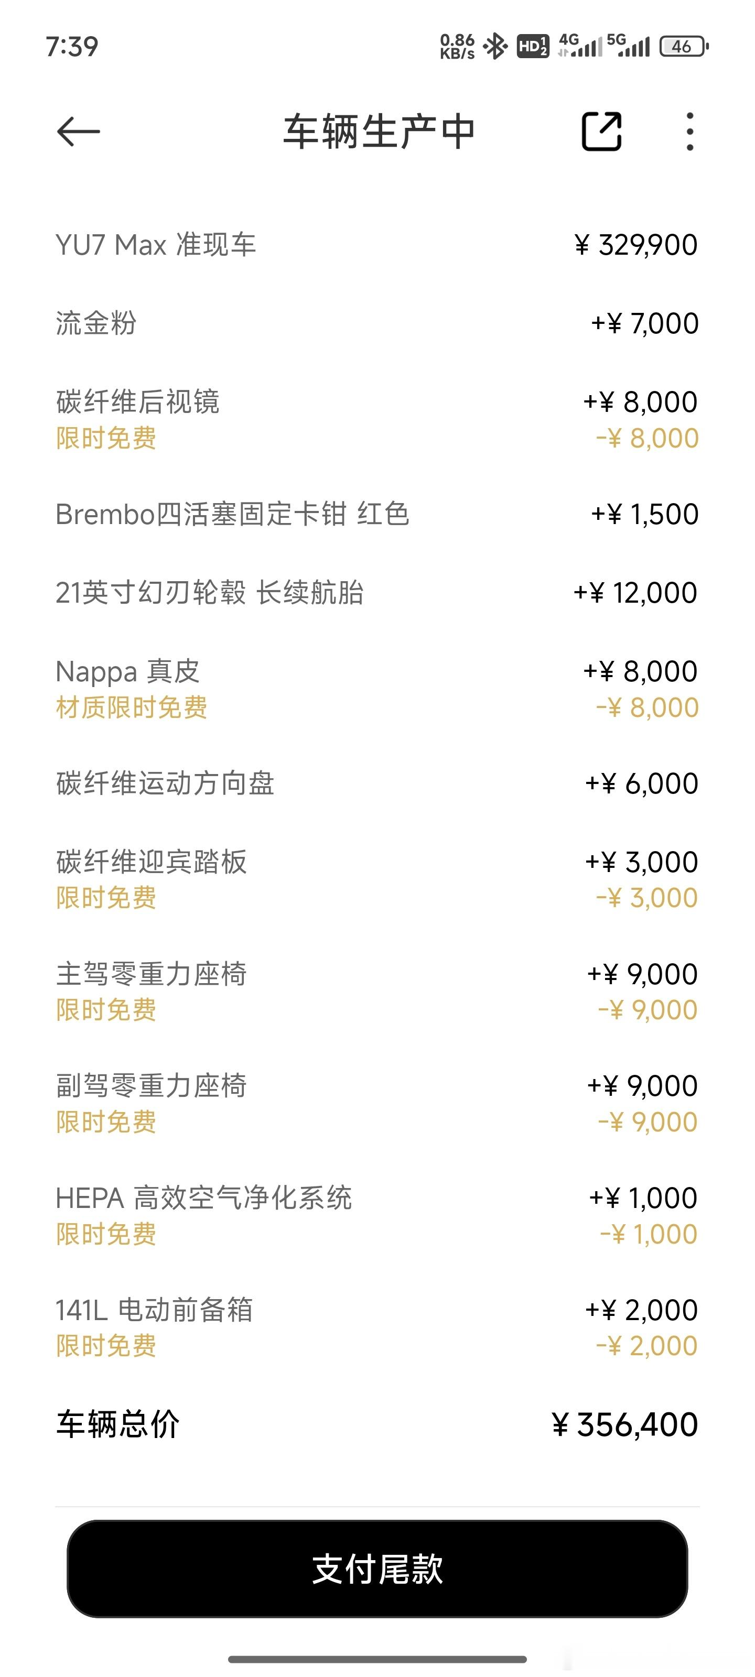Tap the Bluetooth status bar icon
This screenshot has height=1677, width=755.
pos(496,46)
